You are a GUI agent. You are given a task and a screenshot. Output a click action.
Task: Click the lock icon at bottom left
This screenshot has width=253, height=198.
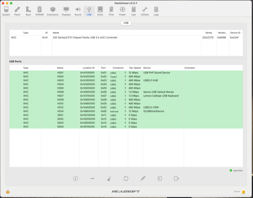[x=8, y=191]
